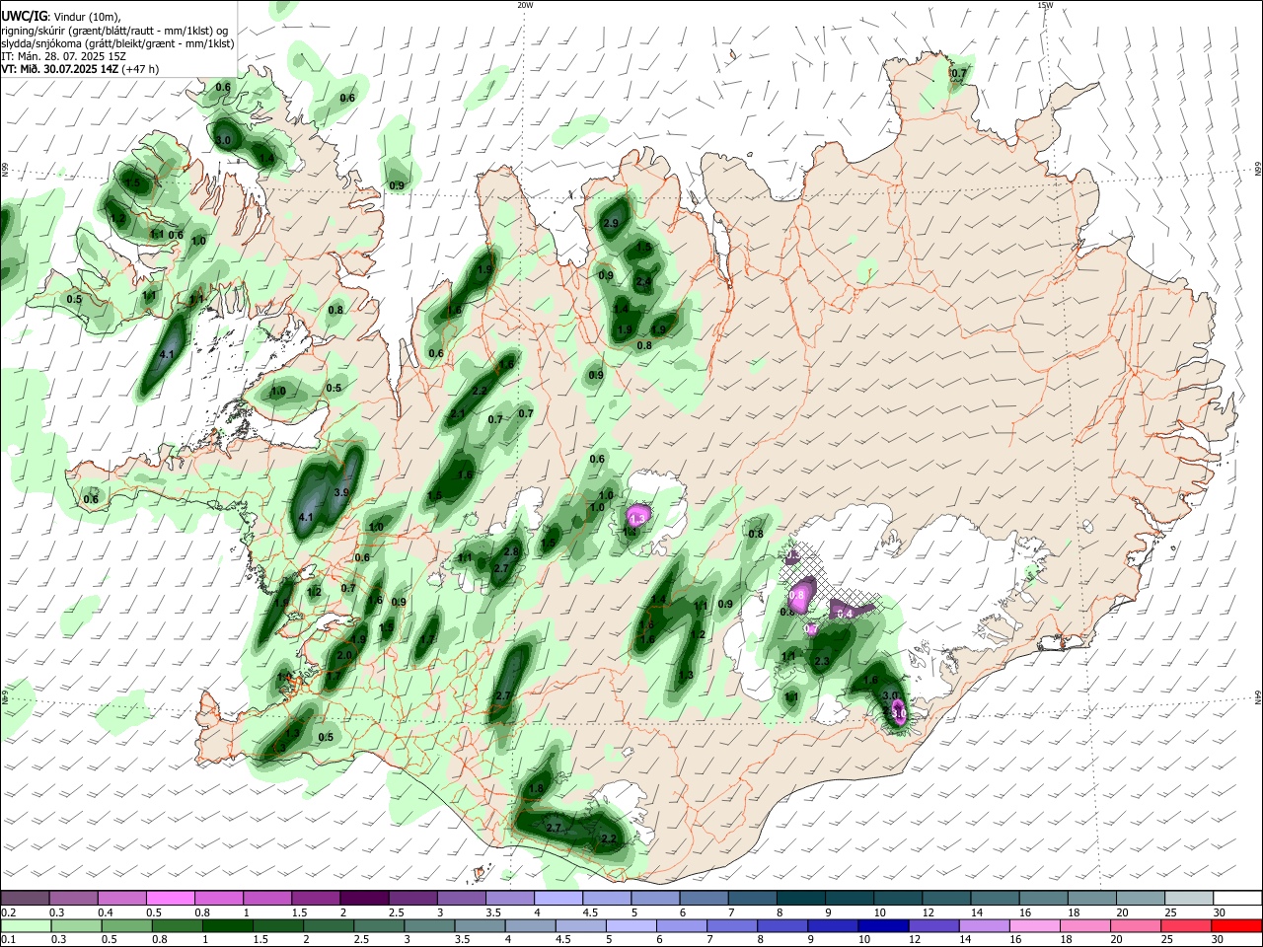Click the '2.9' precipitation value in northern Iceland

610,224
